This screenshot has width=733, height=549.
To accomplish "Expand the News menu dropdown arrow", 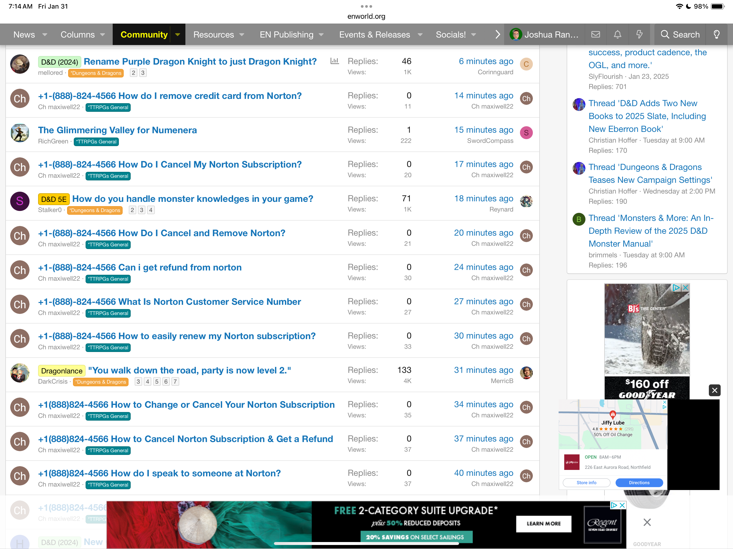I will click(x=45, y=34).
